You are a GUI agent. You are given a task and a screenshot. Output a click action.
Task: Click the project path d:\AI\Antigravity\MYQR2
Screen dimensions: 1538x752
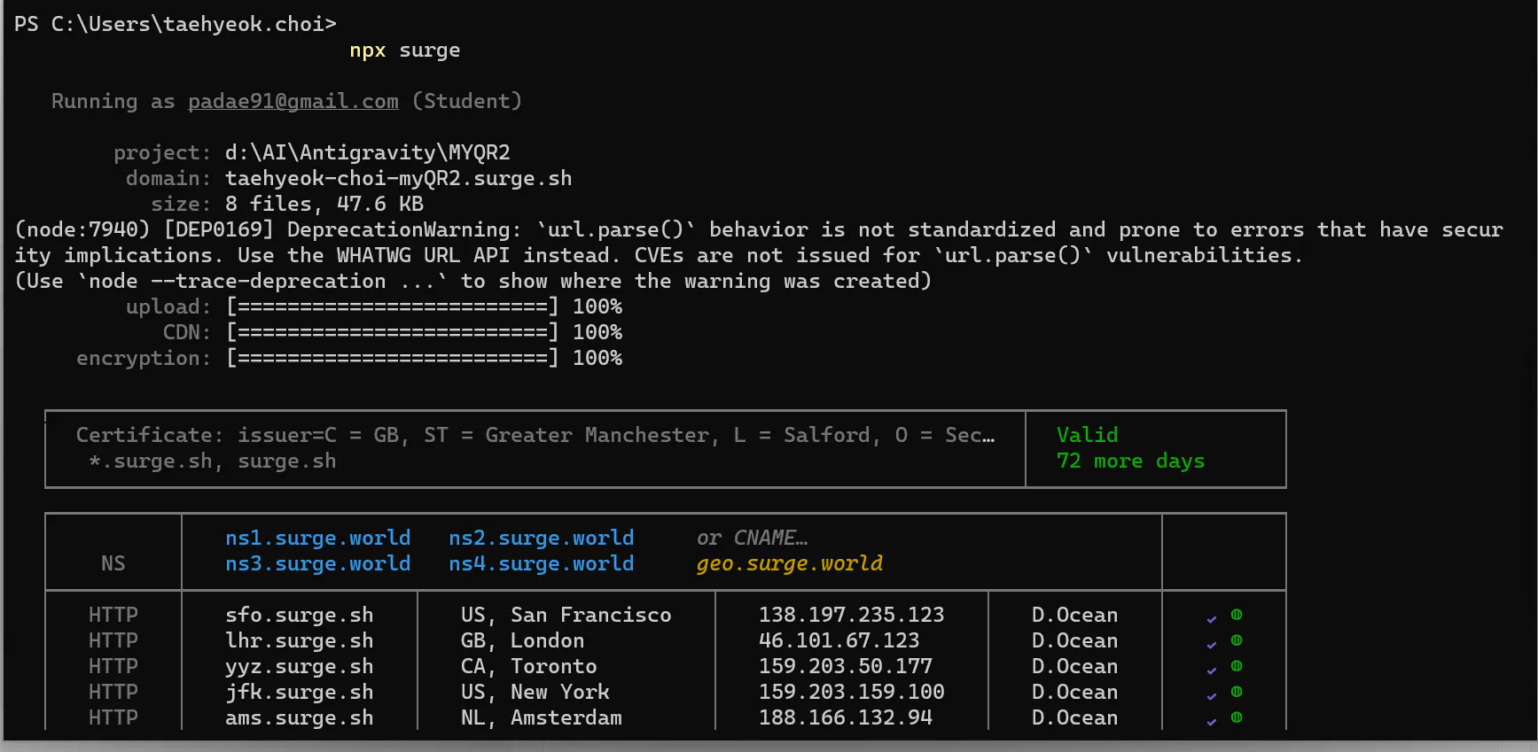[367, 152]
